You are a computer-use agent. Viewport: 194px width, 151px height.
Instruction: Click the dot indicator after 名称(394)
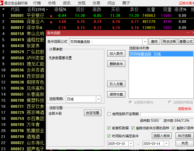click(47, 9)
